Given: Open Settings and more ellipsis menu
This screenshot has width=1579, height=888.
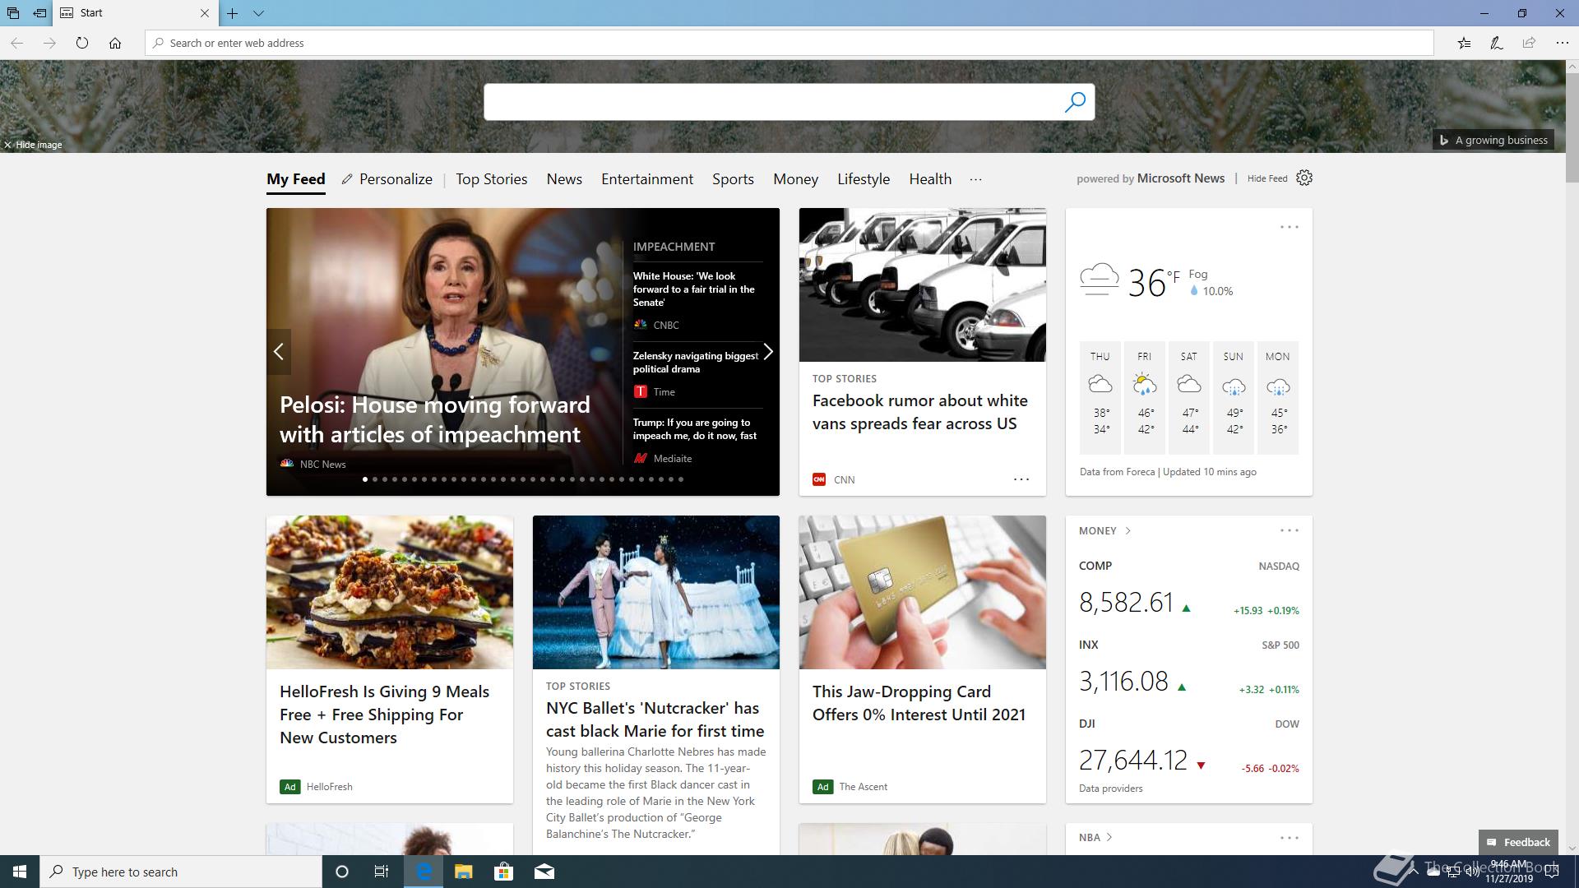Looking at the screenshot, I should pyautogui.click(x=1562, y=43).
